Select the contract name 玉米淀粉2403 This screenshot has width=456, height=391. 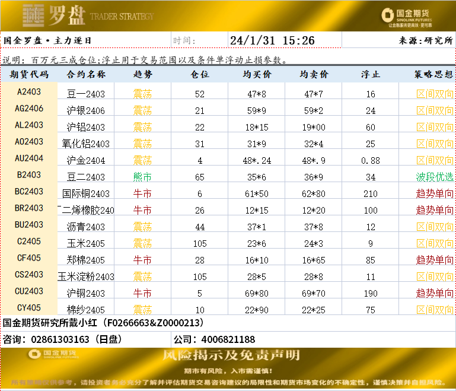point(86,276)
